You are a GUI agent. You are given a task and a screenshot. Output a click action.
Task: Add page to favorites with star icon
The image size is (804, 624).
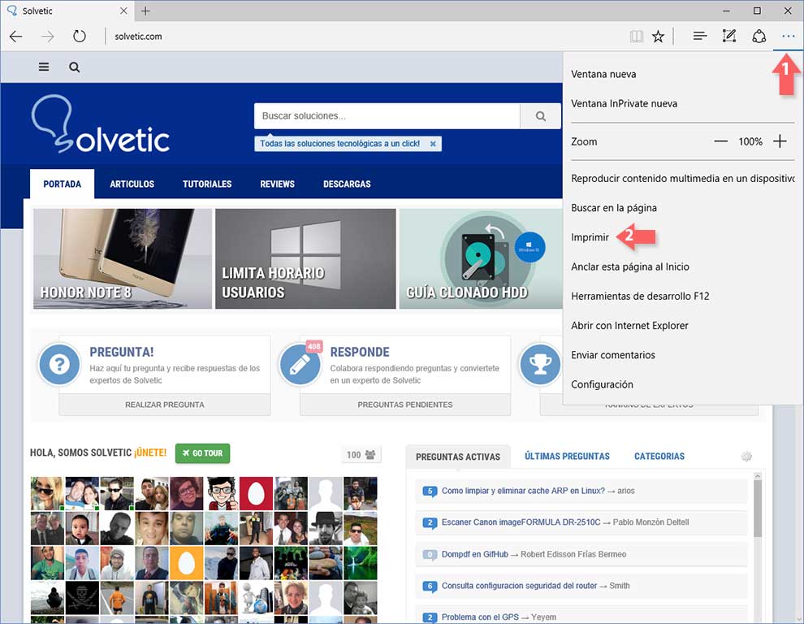click(x=658, y=37)
